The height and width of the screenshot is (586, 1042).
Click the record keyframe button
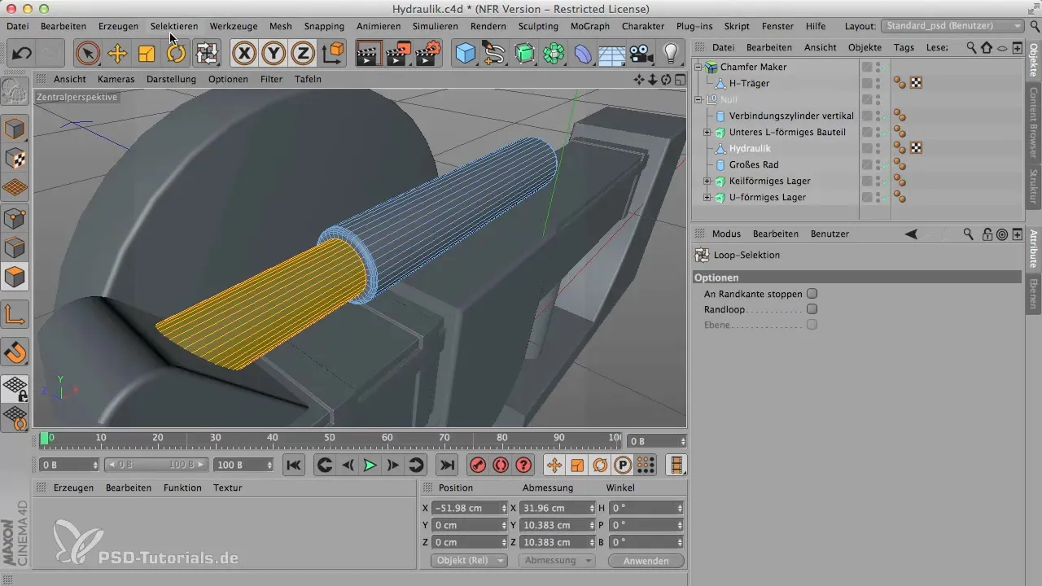[478, 465]
